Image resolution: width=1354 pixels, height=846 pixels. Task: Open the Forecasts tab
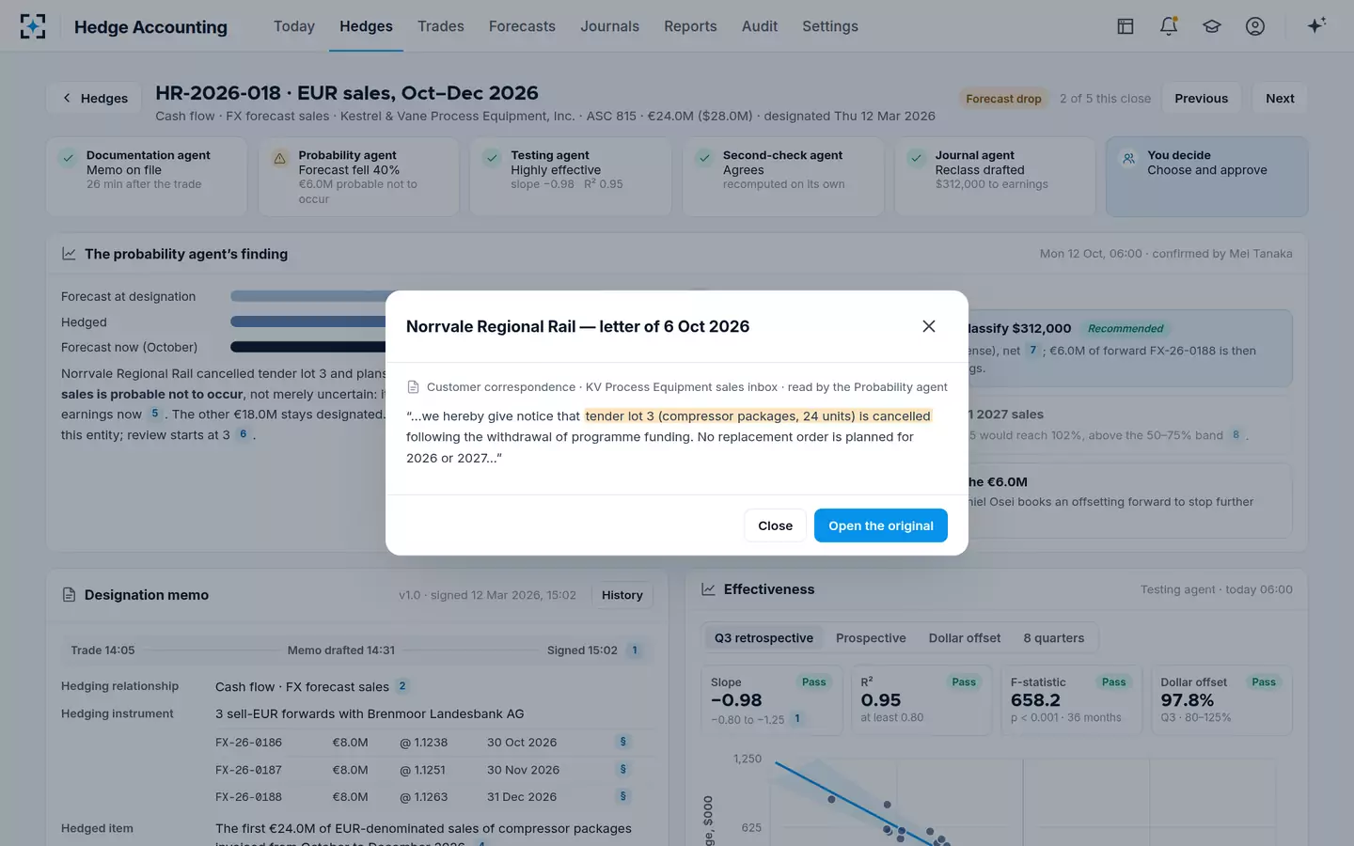click(x=522, y=26)
